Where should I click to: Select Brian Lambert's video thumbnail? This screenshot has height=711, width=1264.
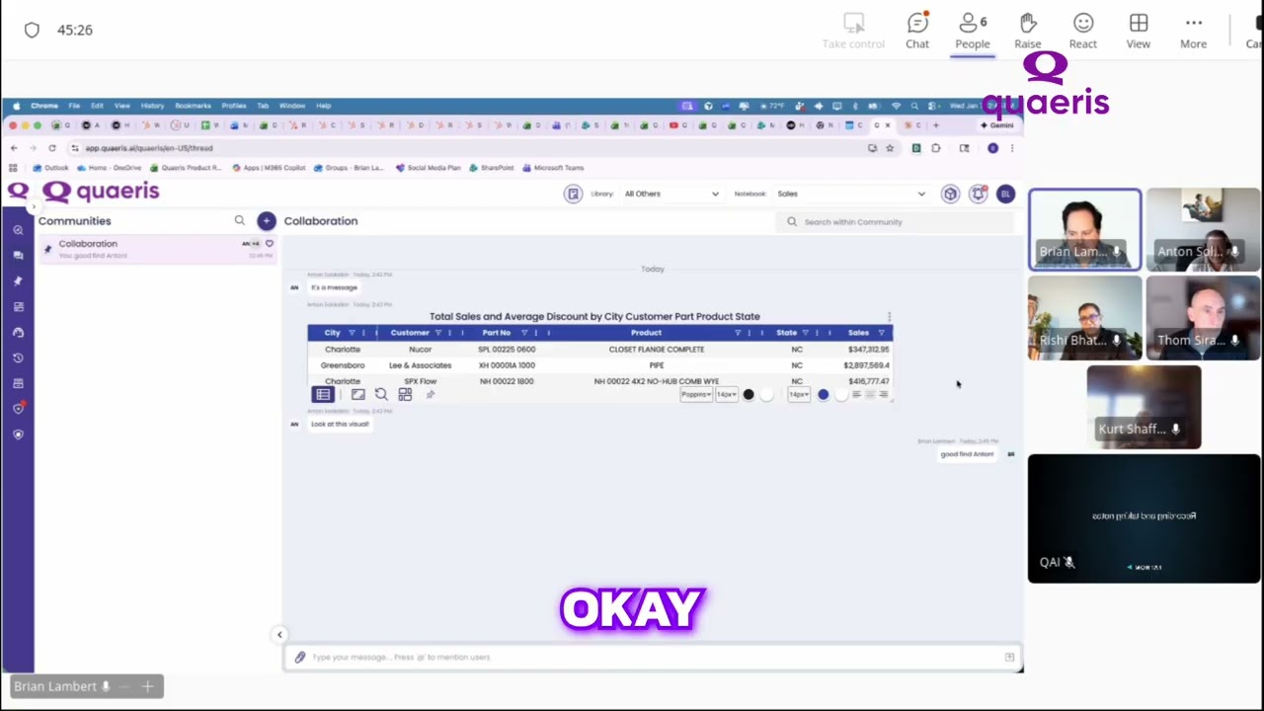[1084, 230]
